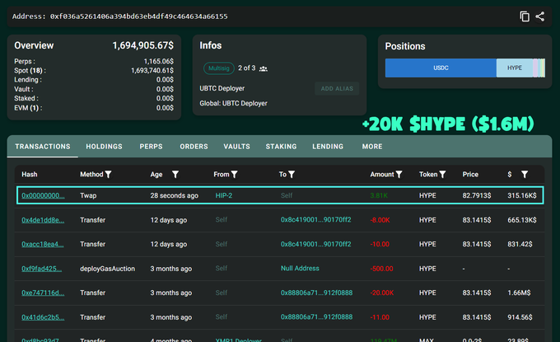Click the Add Alias button

337,89
